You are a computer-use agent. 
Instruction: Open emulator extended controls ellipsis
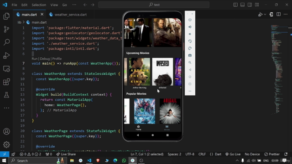190,91
